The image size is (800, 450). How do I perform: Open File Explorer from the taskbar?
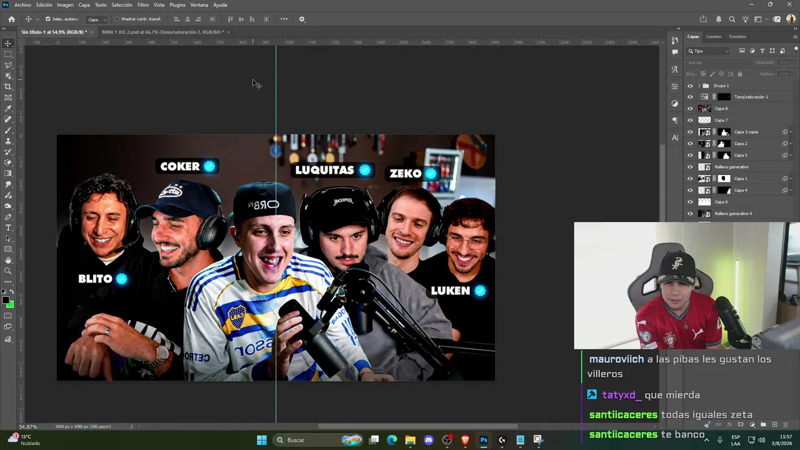click(410, 440)
